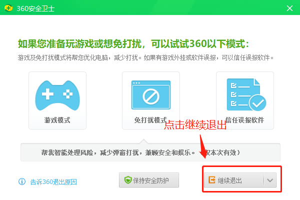
Task: Open the 信任误报软件 checklist card
Action: (245, 100)
